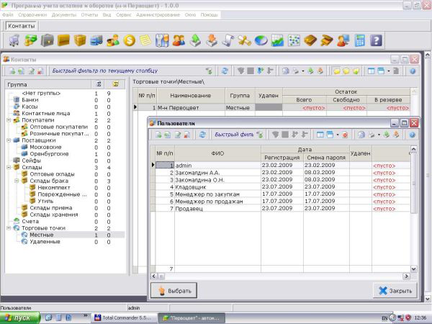Open the paper scroll toolbar icon
432x324 pixels.
coord(228,41)
